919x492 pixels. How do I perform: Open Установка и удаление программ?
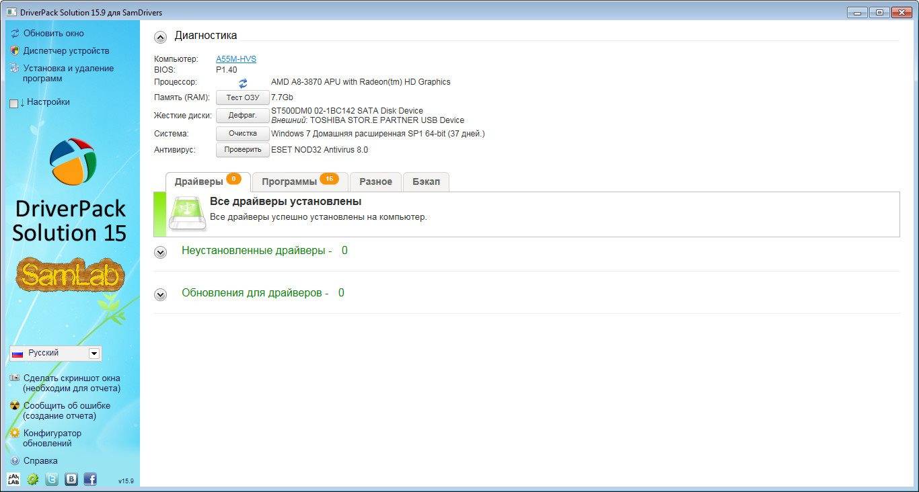tap(68, 73)
